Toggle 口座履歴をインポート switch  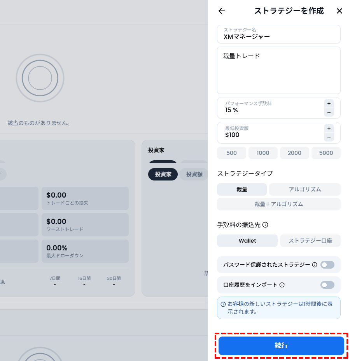327,285
